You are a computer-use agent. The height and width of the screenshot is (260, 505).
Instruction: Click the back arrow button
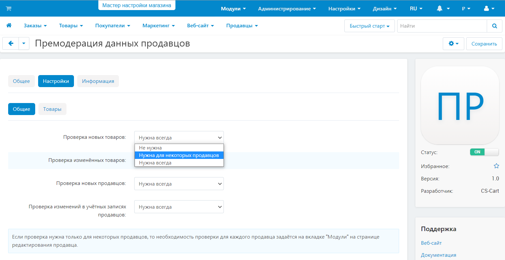(11, 44)
